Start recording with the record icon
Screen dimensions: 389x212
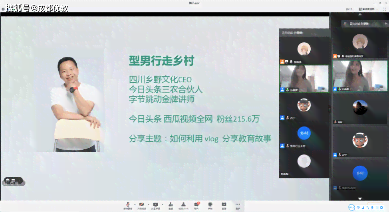(210, 206)
